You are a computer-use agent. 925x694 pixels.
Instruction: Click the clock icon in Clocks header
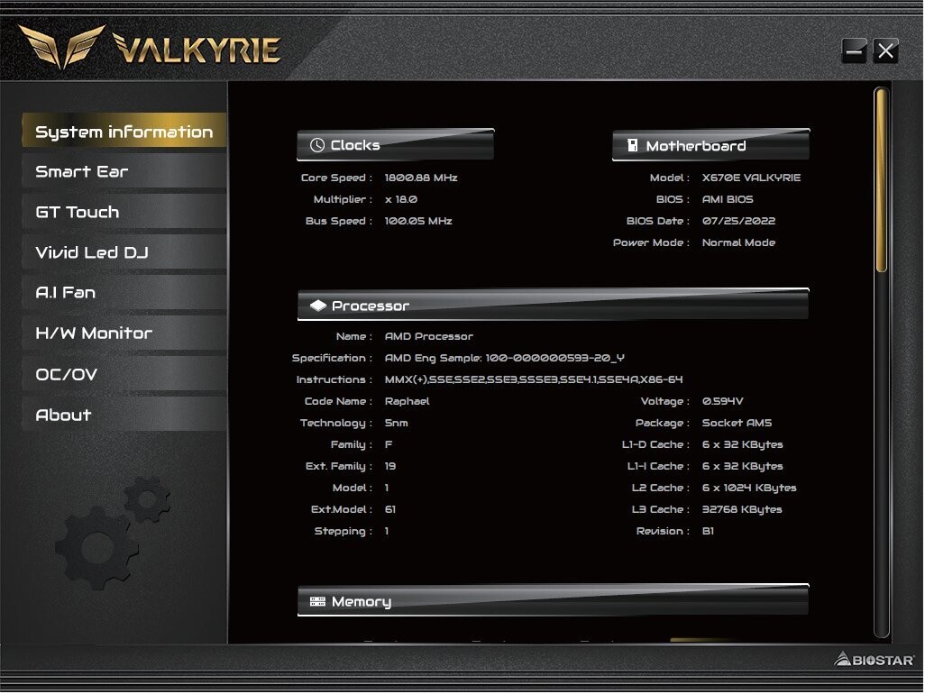coord(317,145)
